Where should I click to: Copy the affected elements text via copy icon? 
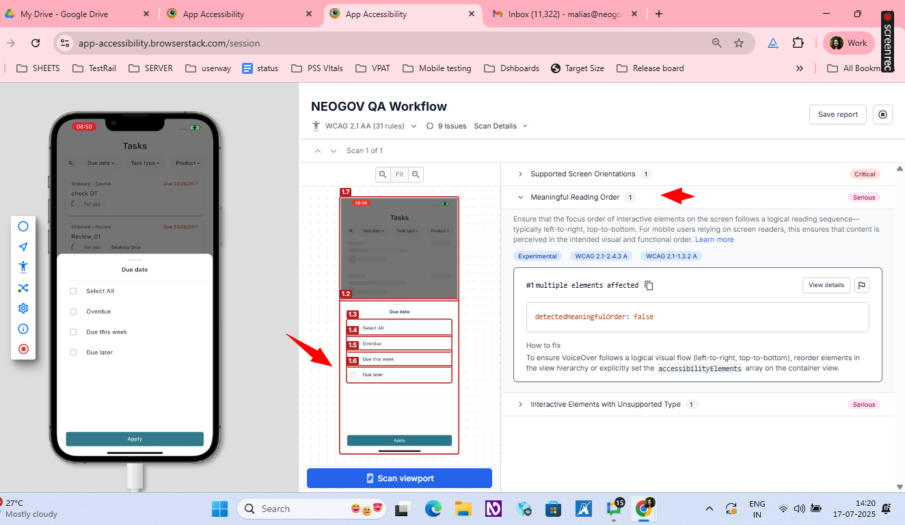coord(649,285)
